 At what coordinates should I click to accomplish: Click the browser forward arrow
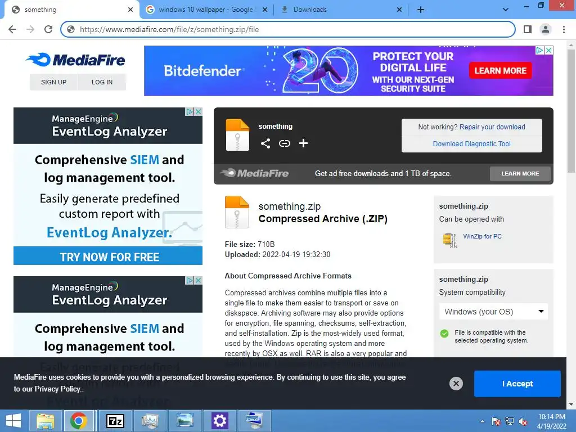[x=30, y=29]
